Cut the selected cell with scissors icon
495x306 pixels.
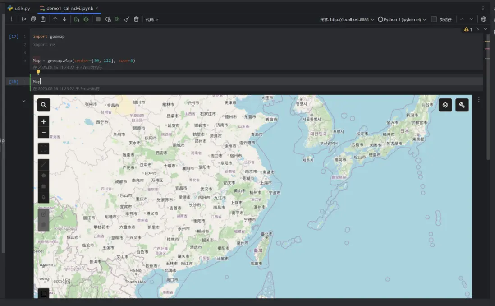pos(24,19)
